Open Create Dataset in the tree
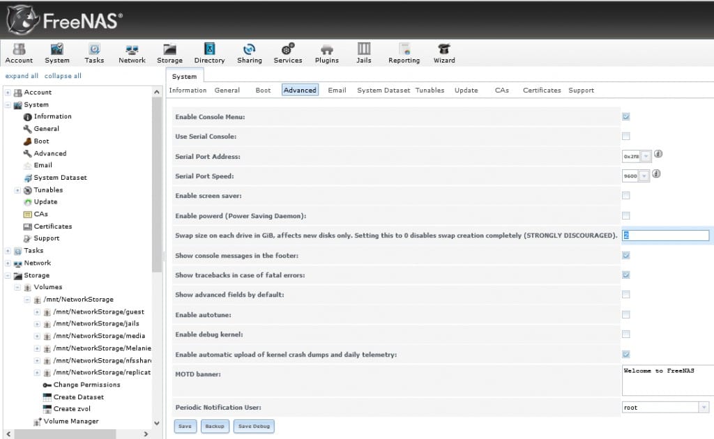 pyautogui.click(x=73, y=396)
